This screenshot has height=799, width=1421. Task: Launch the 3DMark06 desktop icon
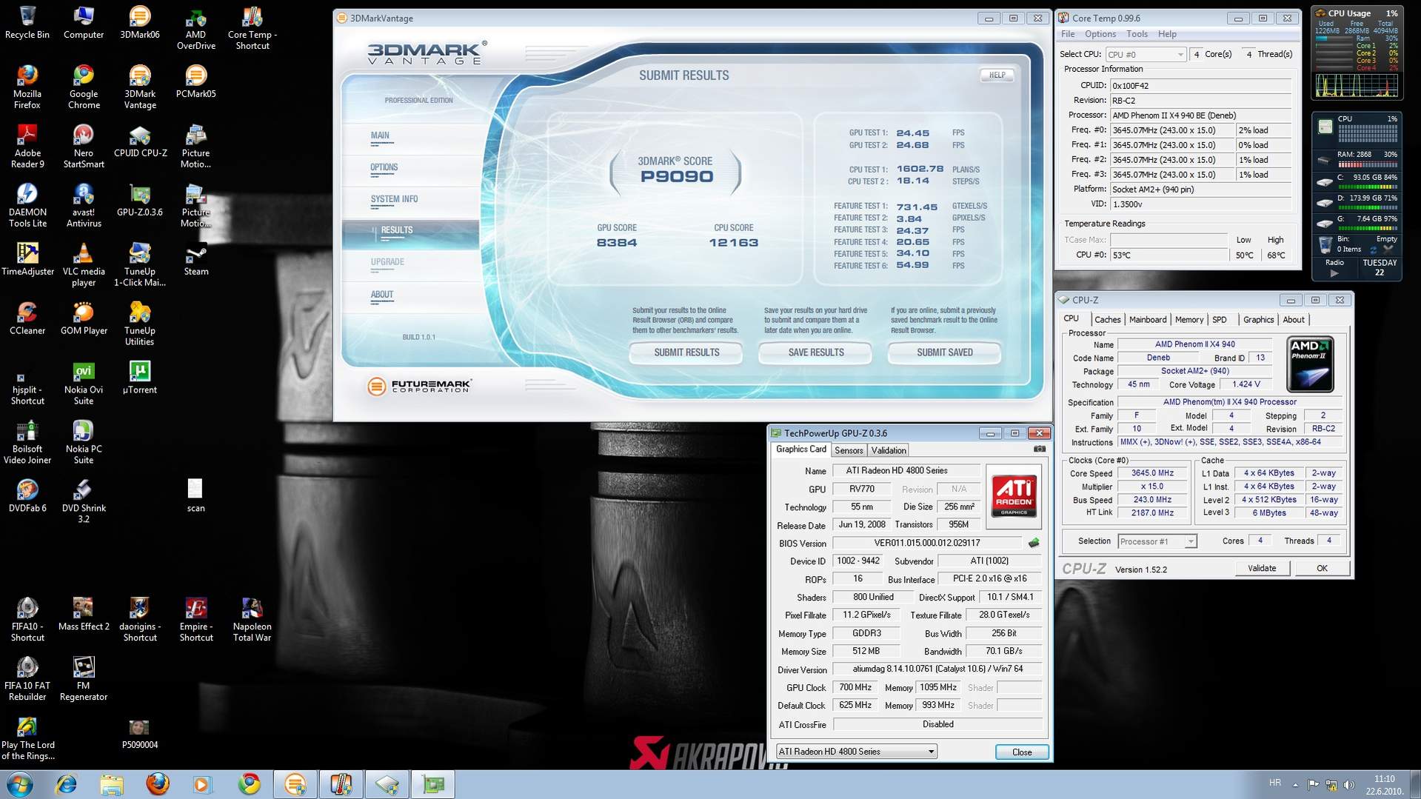coord(140,22)
